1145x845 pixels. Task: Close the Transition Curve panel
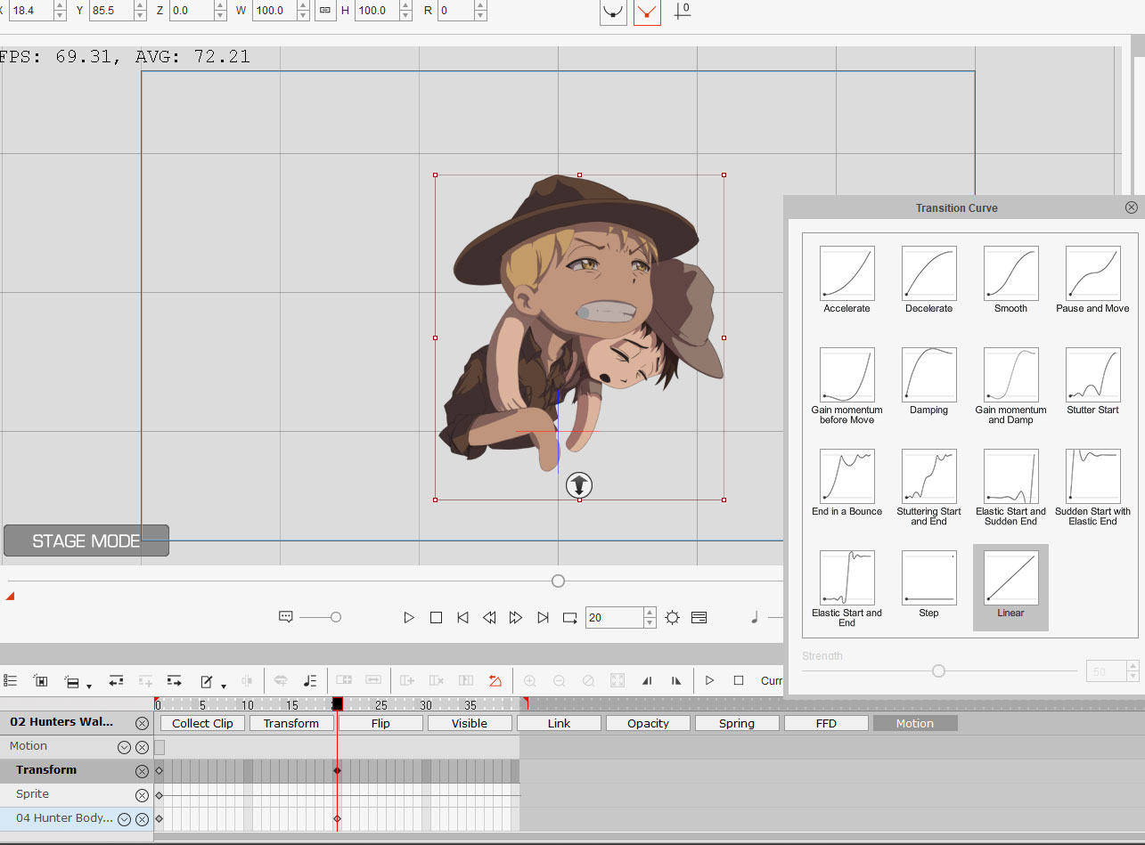tap(1131, 207)
